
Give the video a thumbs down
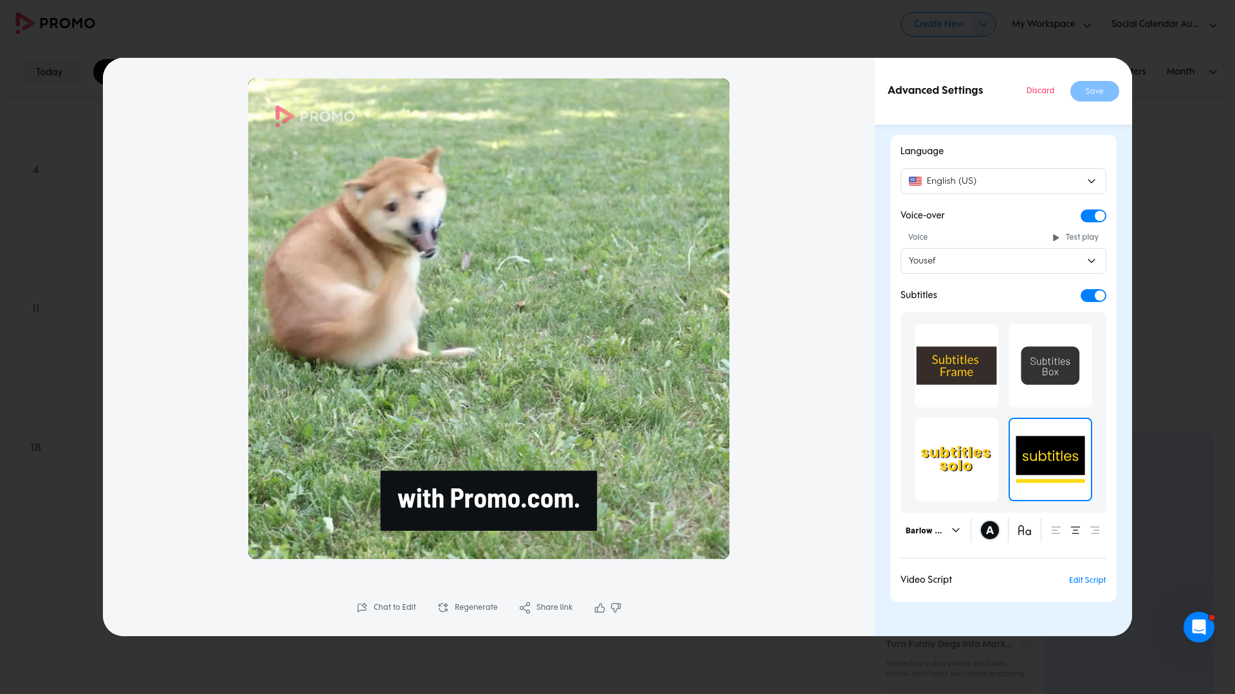616,608
